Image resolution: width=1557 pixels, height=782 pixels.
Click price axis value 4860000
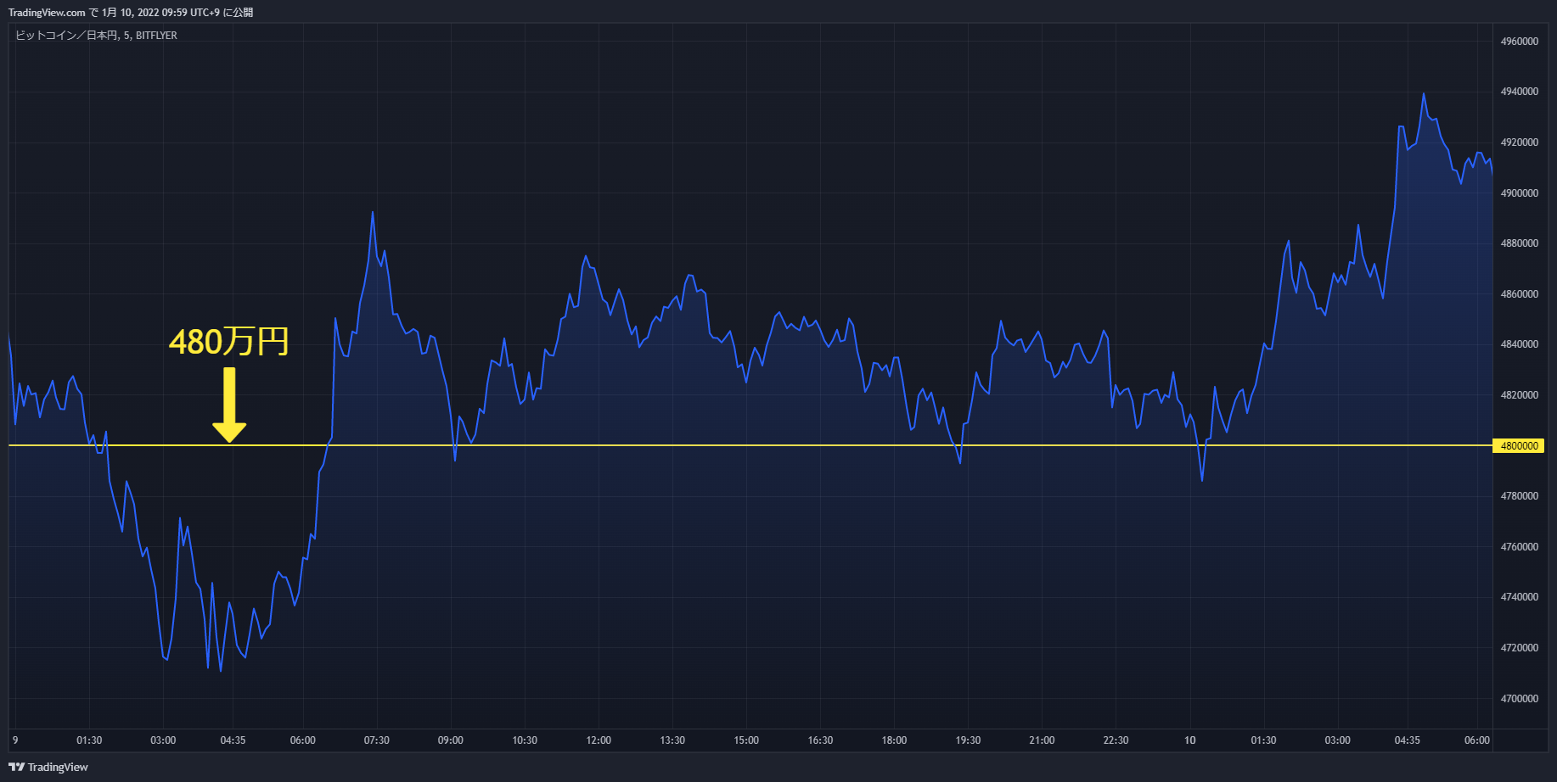click(1520, 294)
